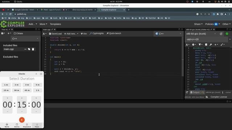Select the 30 m timer preset
Viewport: 232px width, 130px height.
point(17,90)
